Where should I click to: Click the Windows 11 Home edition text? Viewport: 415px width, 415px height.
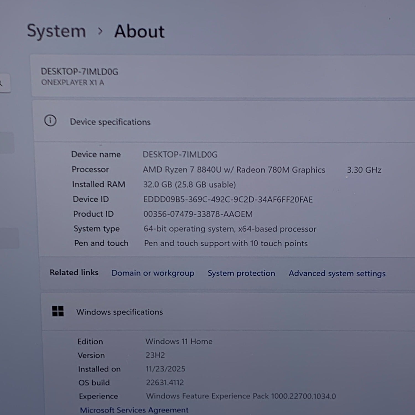pyautogui.click(x=179, y=341)
